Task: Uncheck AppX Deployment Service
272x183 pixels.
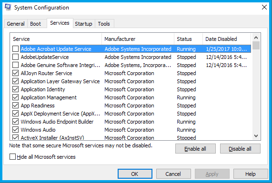Action: pos(15,114)
